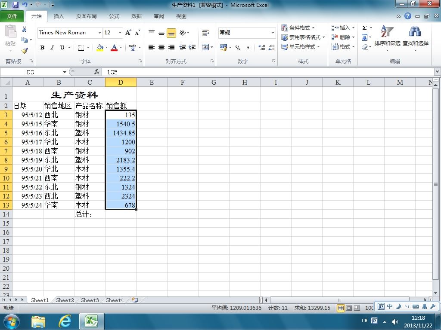Viewport: 441px width, 330px height.
Task: Open Conditional Formatting (条件格式) menu
Action: 298,27
